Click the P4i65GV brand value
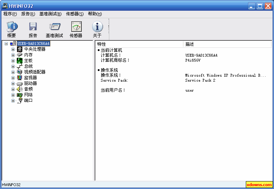Viewport: 274px width, 189px height. tap(193, 60)
